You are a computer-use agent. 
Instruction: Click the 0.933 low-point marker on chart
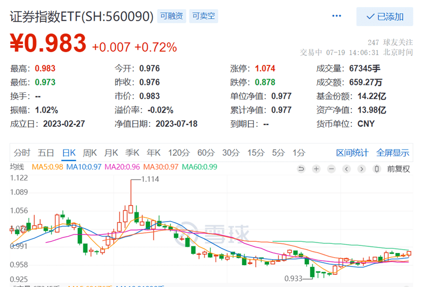[x=294, y=278]
